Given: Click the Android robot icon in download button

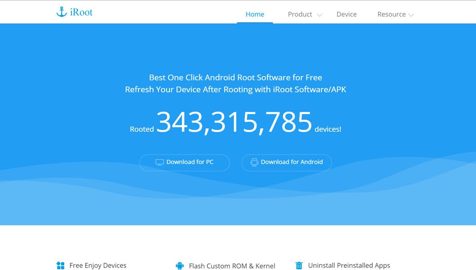Looking at the screenshot, I should click(x=254, y=162).
